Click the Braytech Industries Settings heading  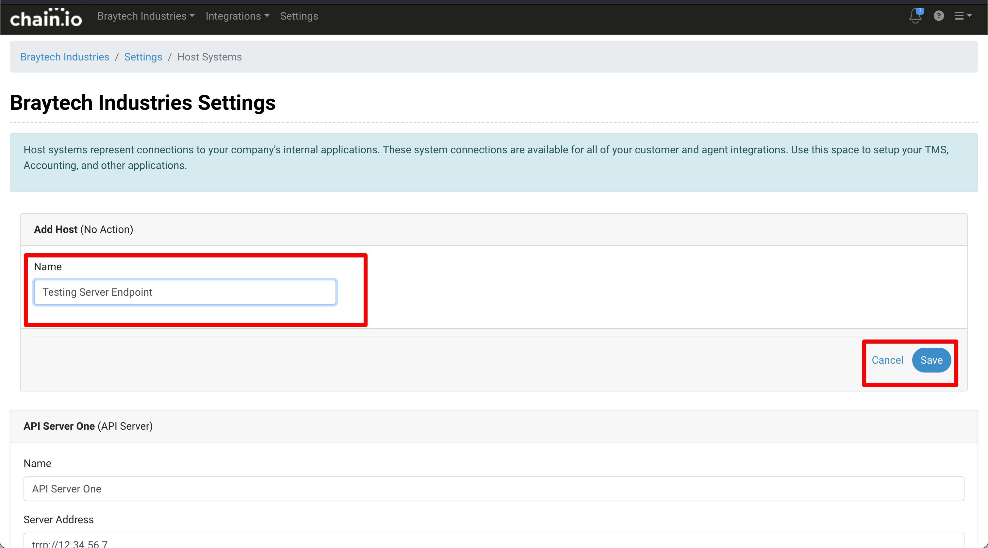pos(143,103)
